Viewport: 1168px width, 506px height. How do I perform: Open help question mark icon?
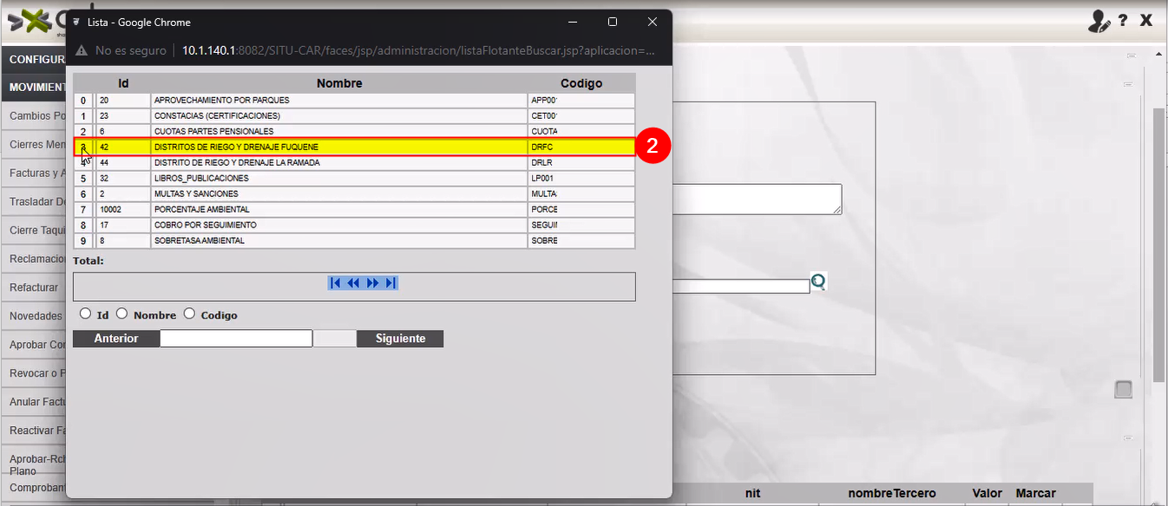pyautogui.click(x=1123, y=21)
